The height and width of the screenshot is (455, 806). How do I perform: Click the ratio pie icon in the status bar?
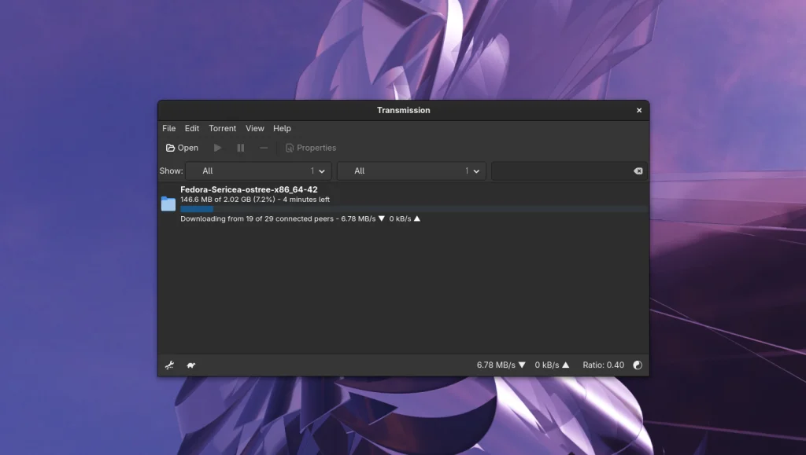click(637, 365)
